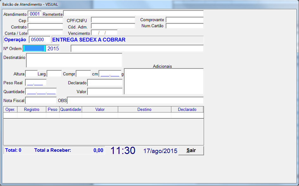Image resolution: width=299 pixels, height=186 pixels.
Task: Click the Total: 0 text
Action: [x=13, y=150]
